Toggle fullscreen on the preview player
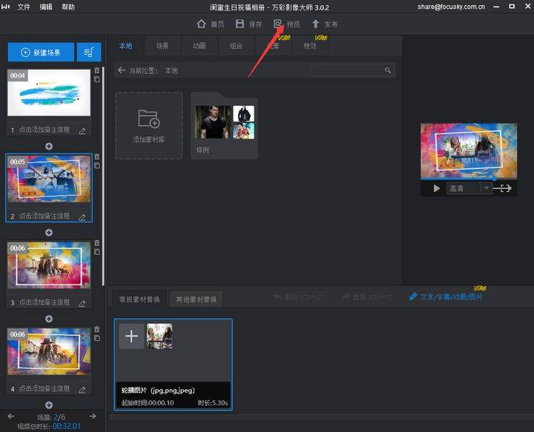 505,188
